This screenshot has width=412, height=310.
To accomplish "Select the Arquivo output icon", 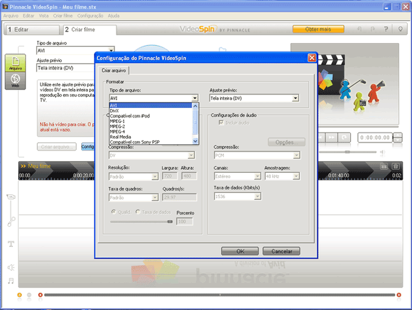I will [15, 62].
